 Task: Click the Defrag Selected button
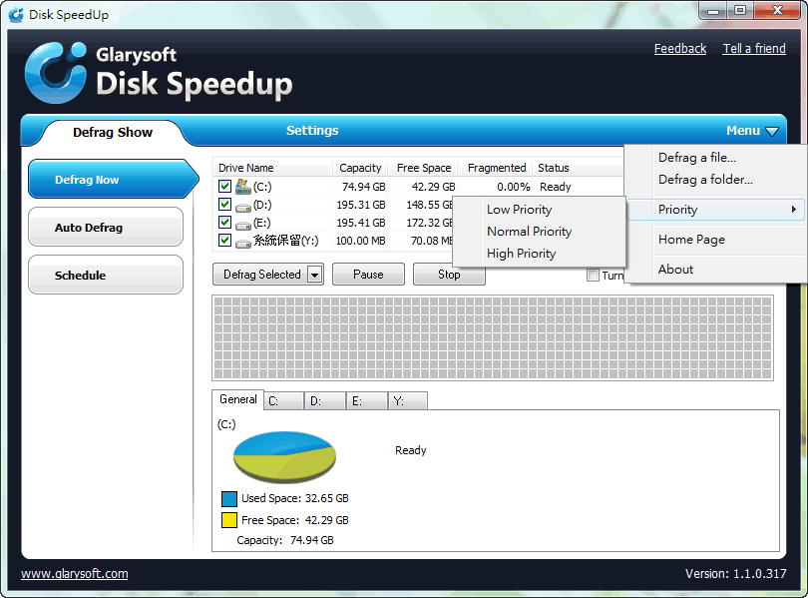tap(260, 275)
